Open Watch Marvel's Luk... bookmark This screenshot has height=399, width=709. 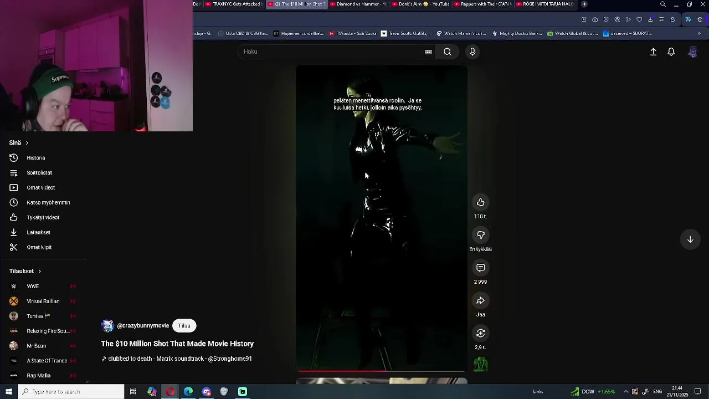461,33
